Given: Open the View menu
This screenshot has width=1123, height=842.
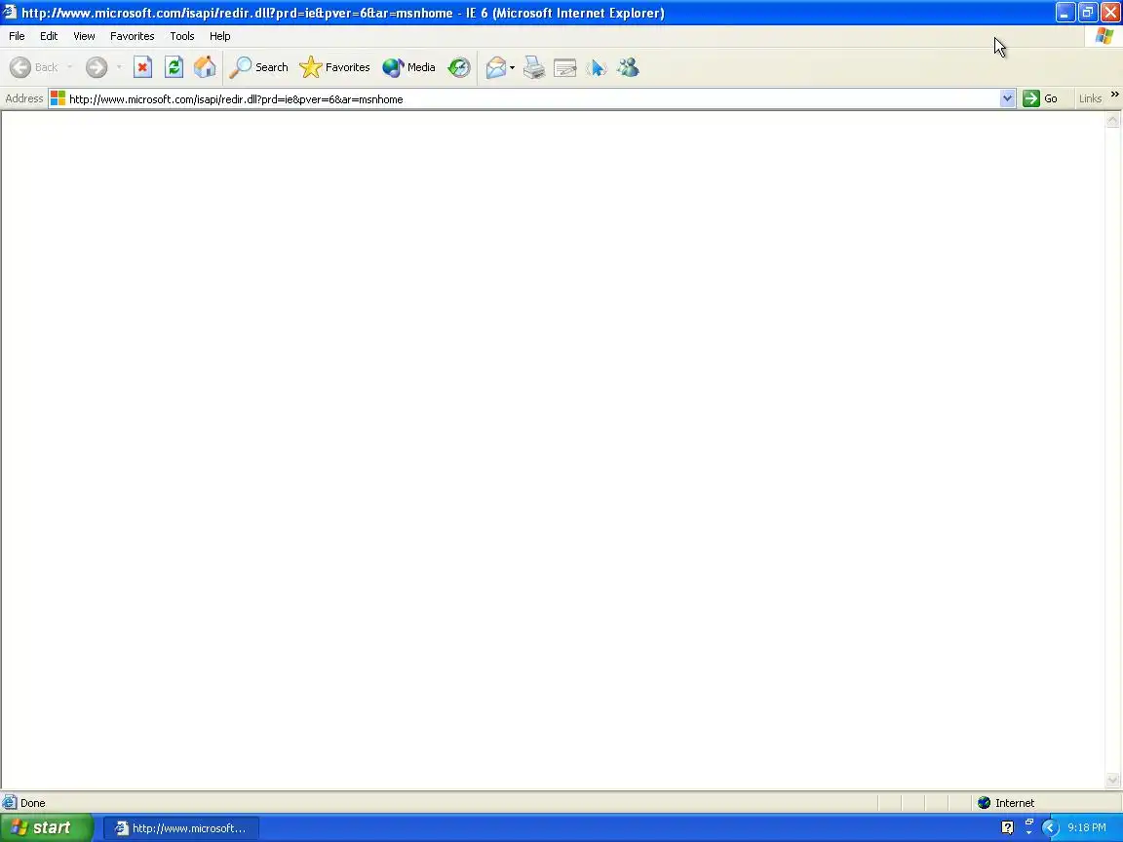Looking at the screenshot, I should pos(84,36).
